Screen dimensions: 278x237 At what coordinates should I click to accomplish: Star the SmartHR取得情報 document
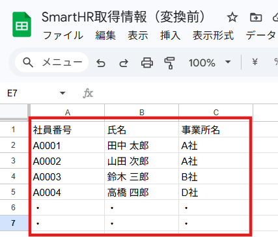pos(232,18)
